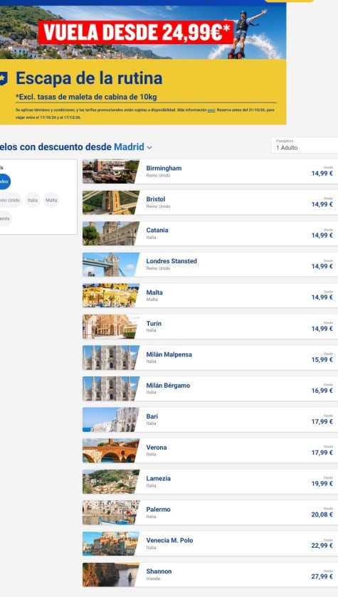
Task: Click the 14,99 € price for Bristol
Action: click(x=322, y=204)
